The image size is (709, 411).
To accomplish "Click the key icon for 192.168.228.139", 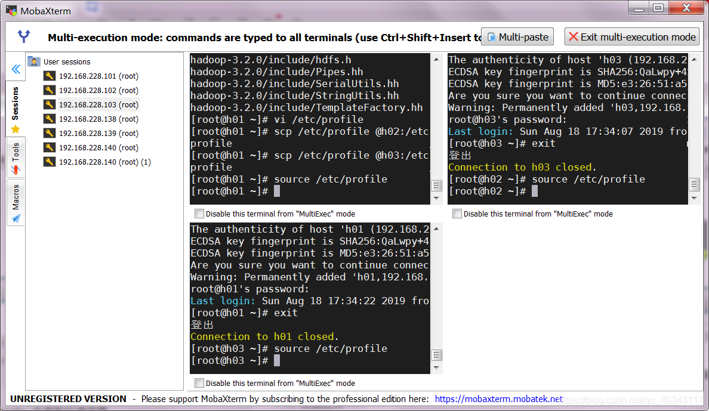I will [50, 133].
